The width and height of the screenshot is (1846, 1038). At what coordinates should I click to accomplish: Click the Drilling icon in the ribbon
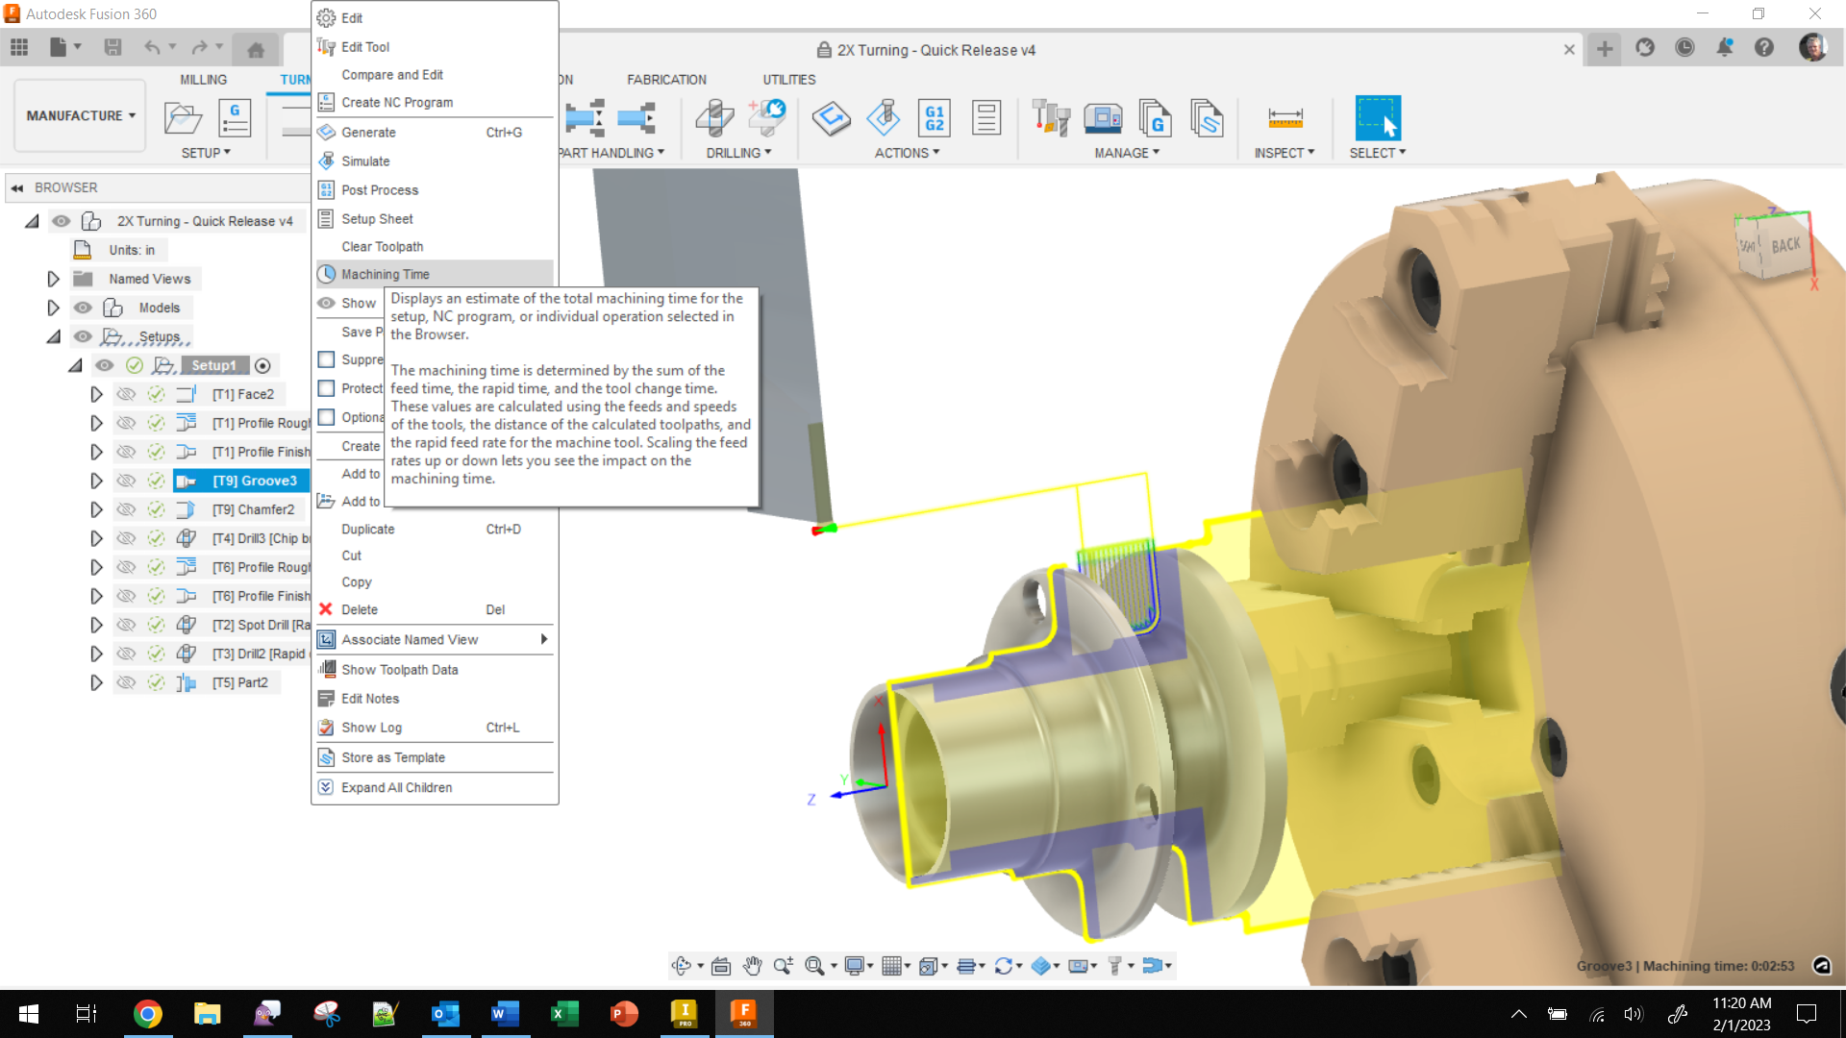713,117
